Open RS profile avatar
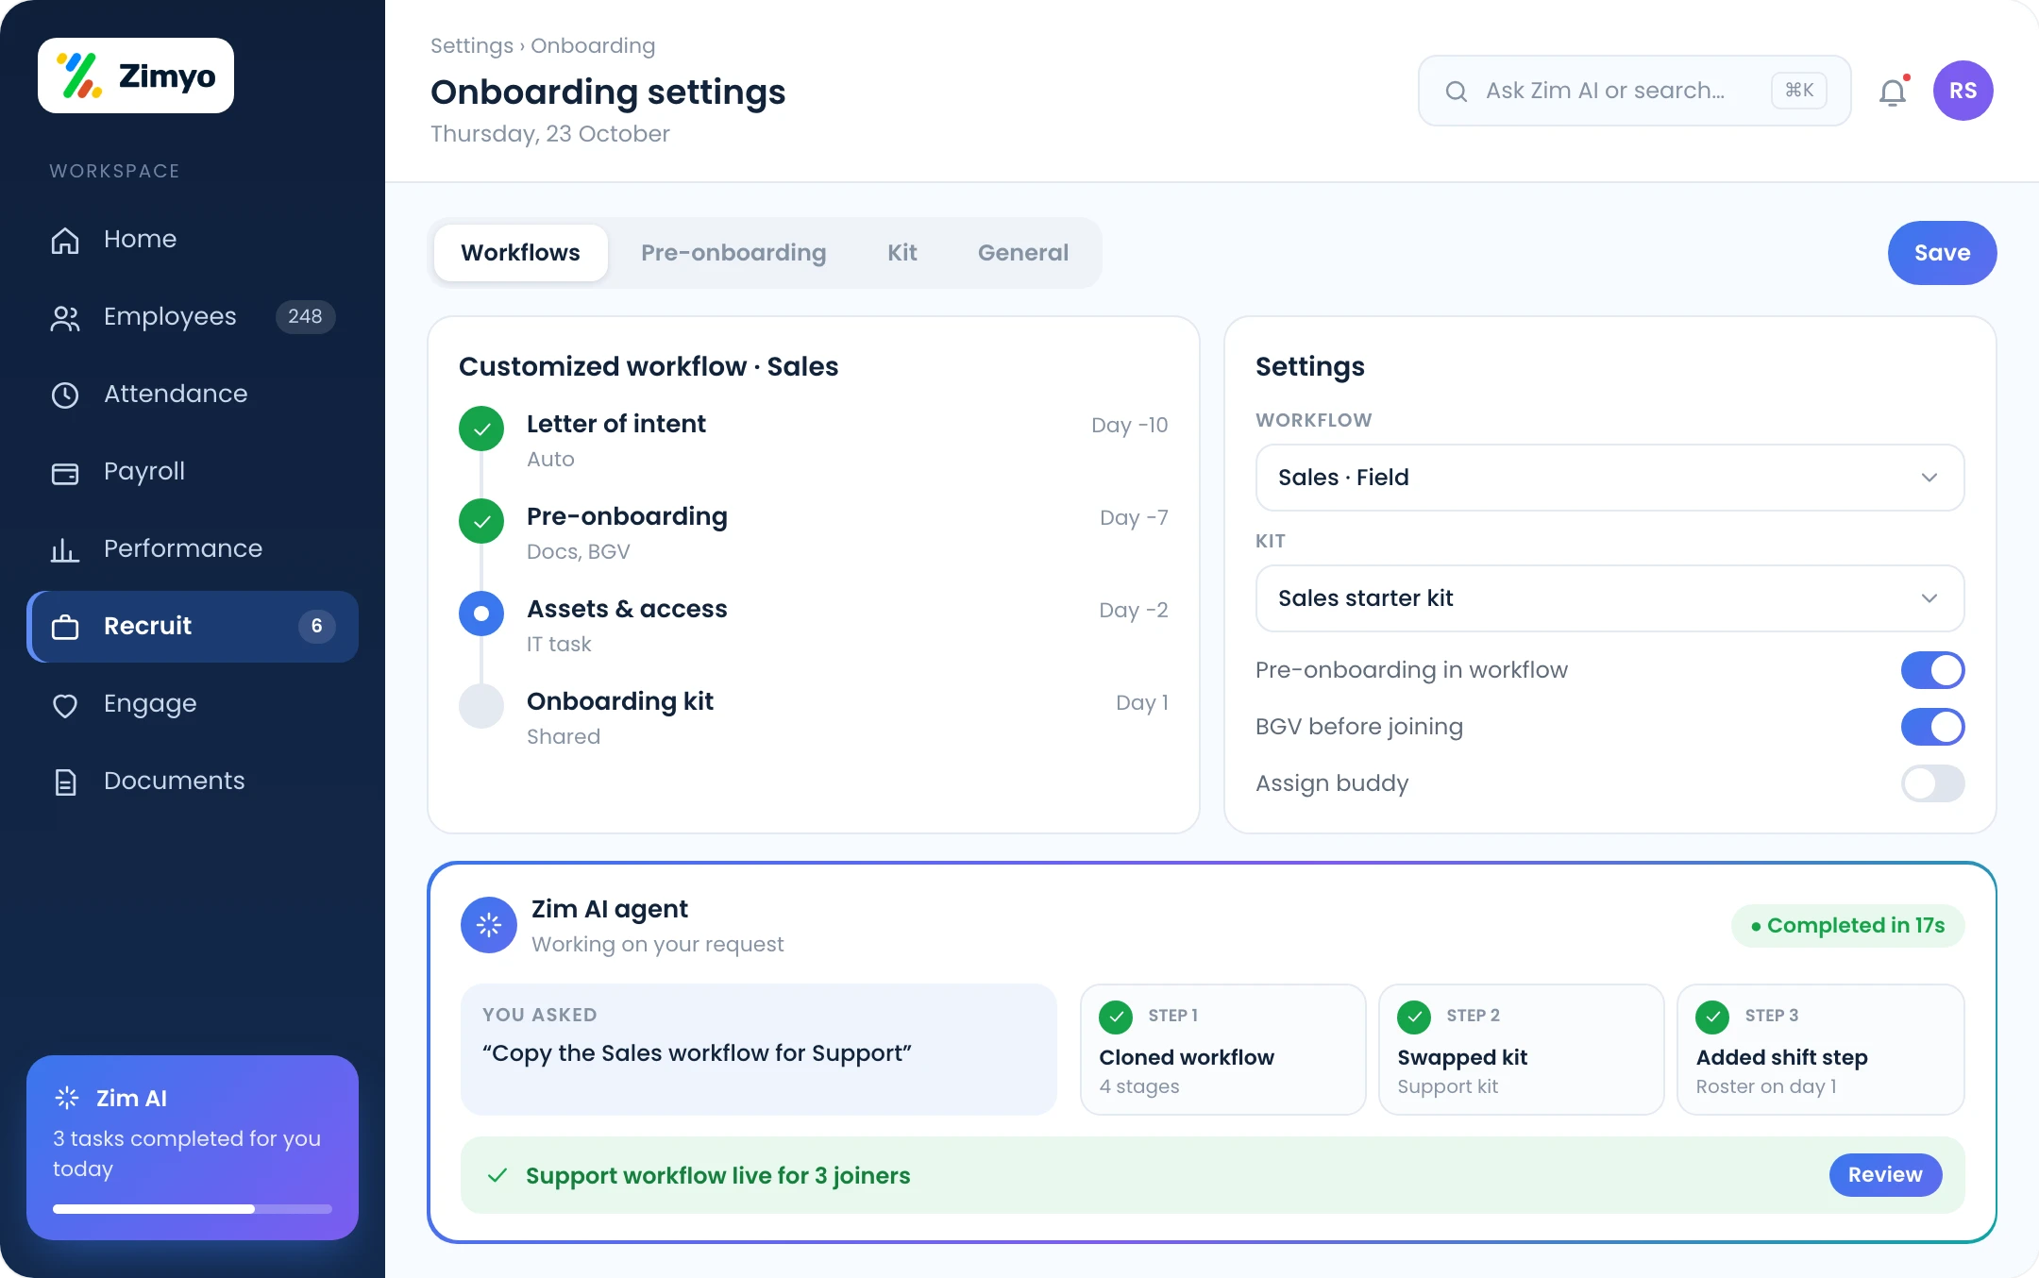The width and height of the screenshot is (2039, 1278). [1963, 91]
